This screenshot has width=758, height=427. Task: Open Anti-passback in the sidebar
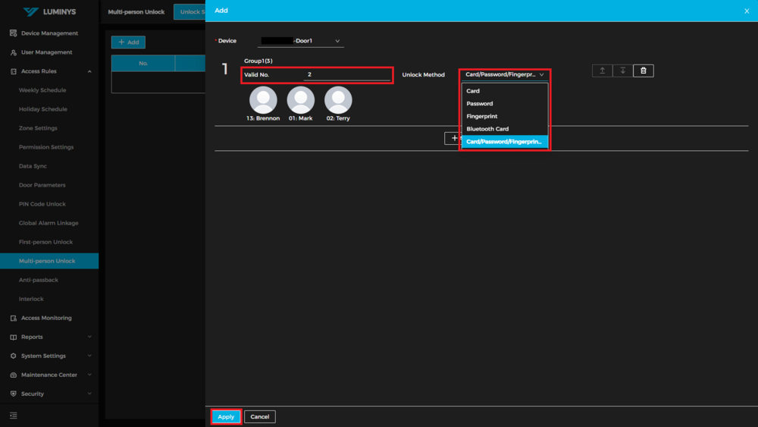pos(39,280)
